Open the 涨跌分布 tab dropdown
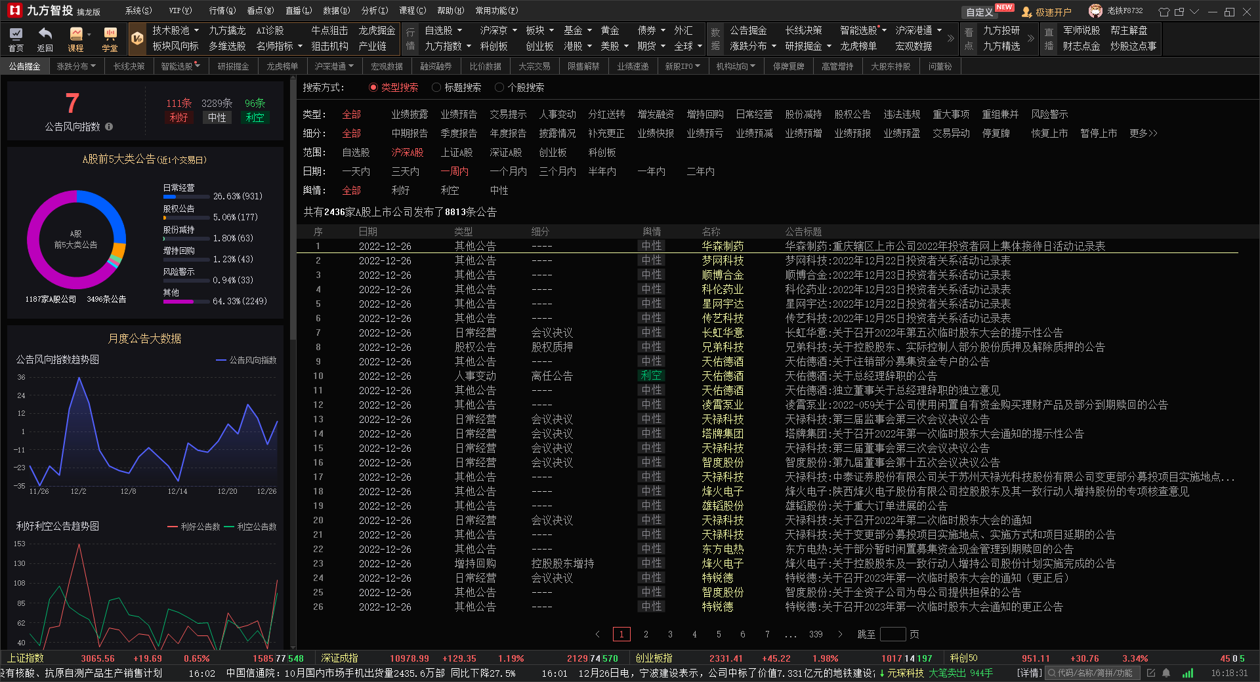 (76, 66)
